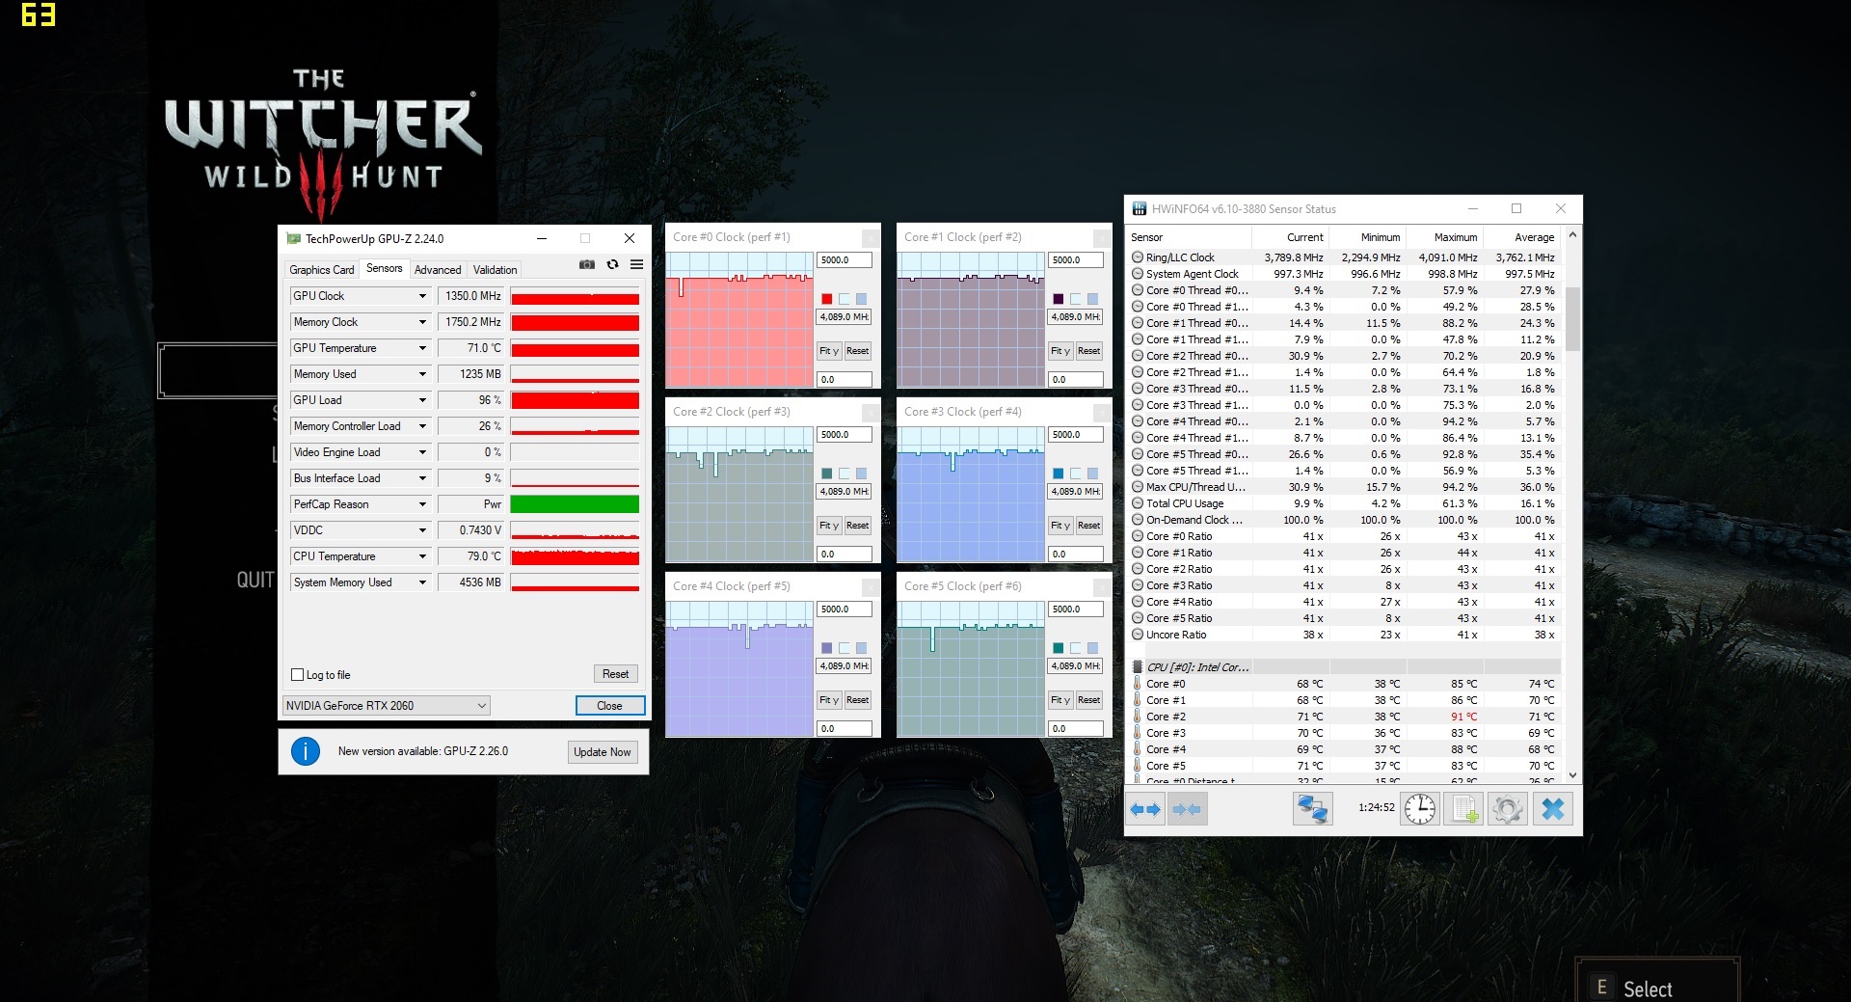Click the thermometer icon of the Core #5 temperature row
Image resolution: width=1851 pixels, height=1002 pixels.
1138,766
